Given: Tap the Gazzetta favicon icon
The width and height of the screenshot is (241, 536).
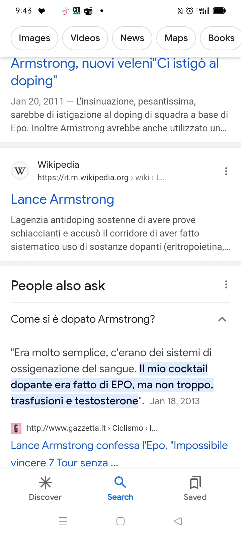Looking at the screenshot, I should pos(16,428).
